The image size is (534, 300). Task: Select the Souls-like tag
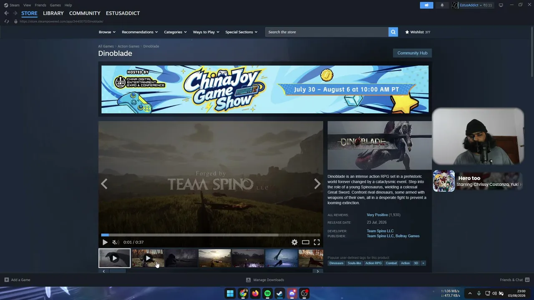point(354,263)
